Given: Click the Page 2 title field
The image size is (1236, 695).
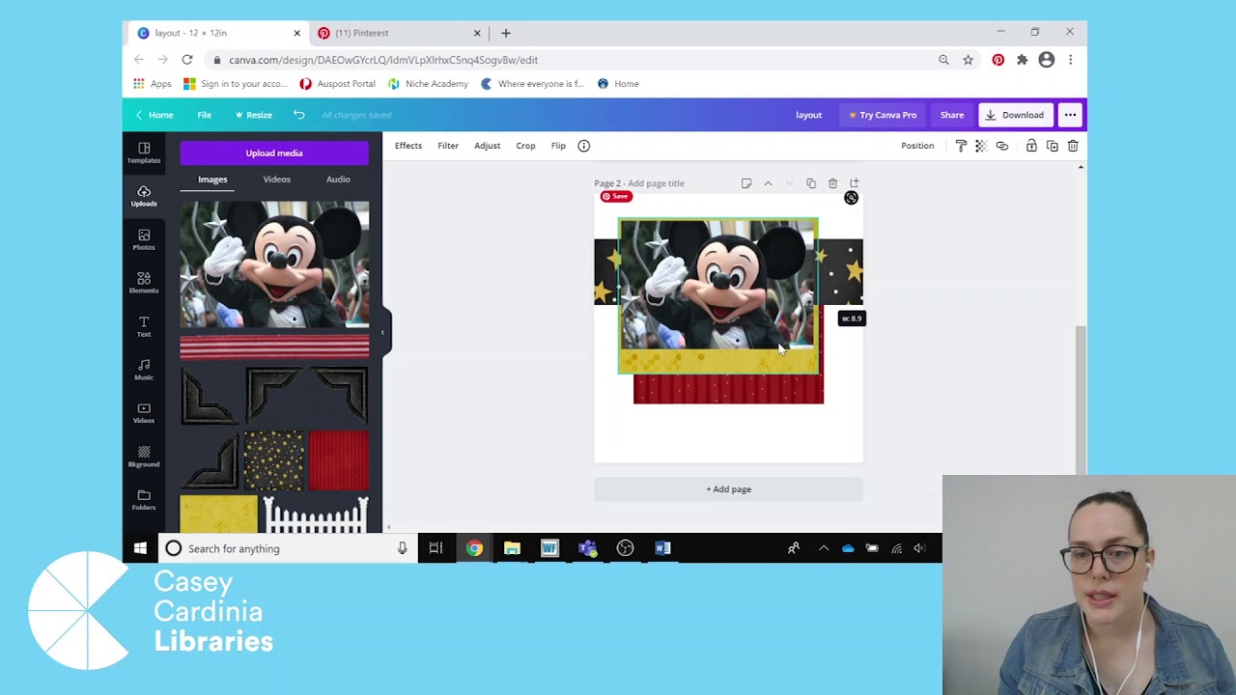Looking at the screenshot, I should tap(656, 183).
